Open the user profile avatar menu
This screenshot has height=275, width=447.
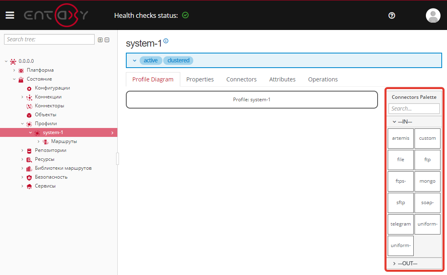(433, 15)
